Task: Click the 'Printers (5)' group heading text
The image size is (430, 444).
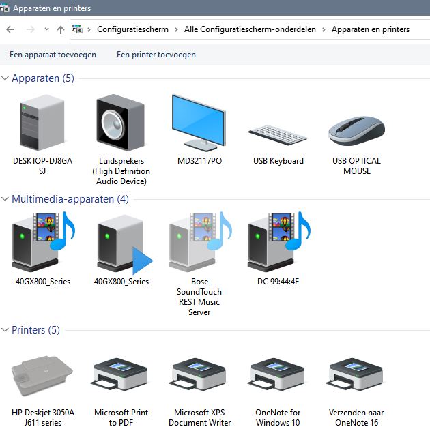Action: pos(35,330)
